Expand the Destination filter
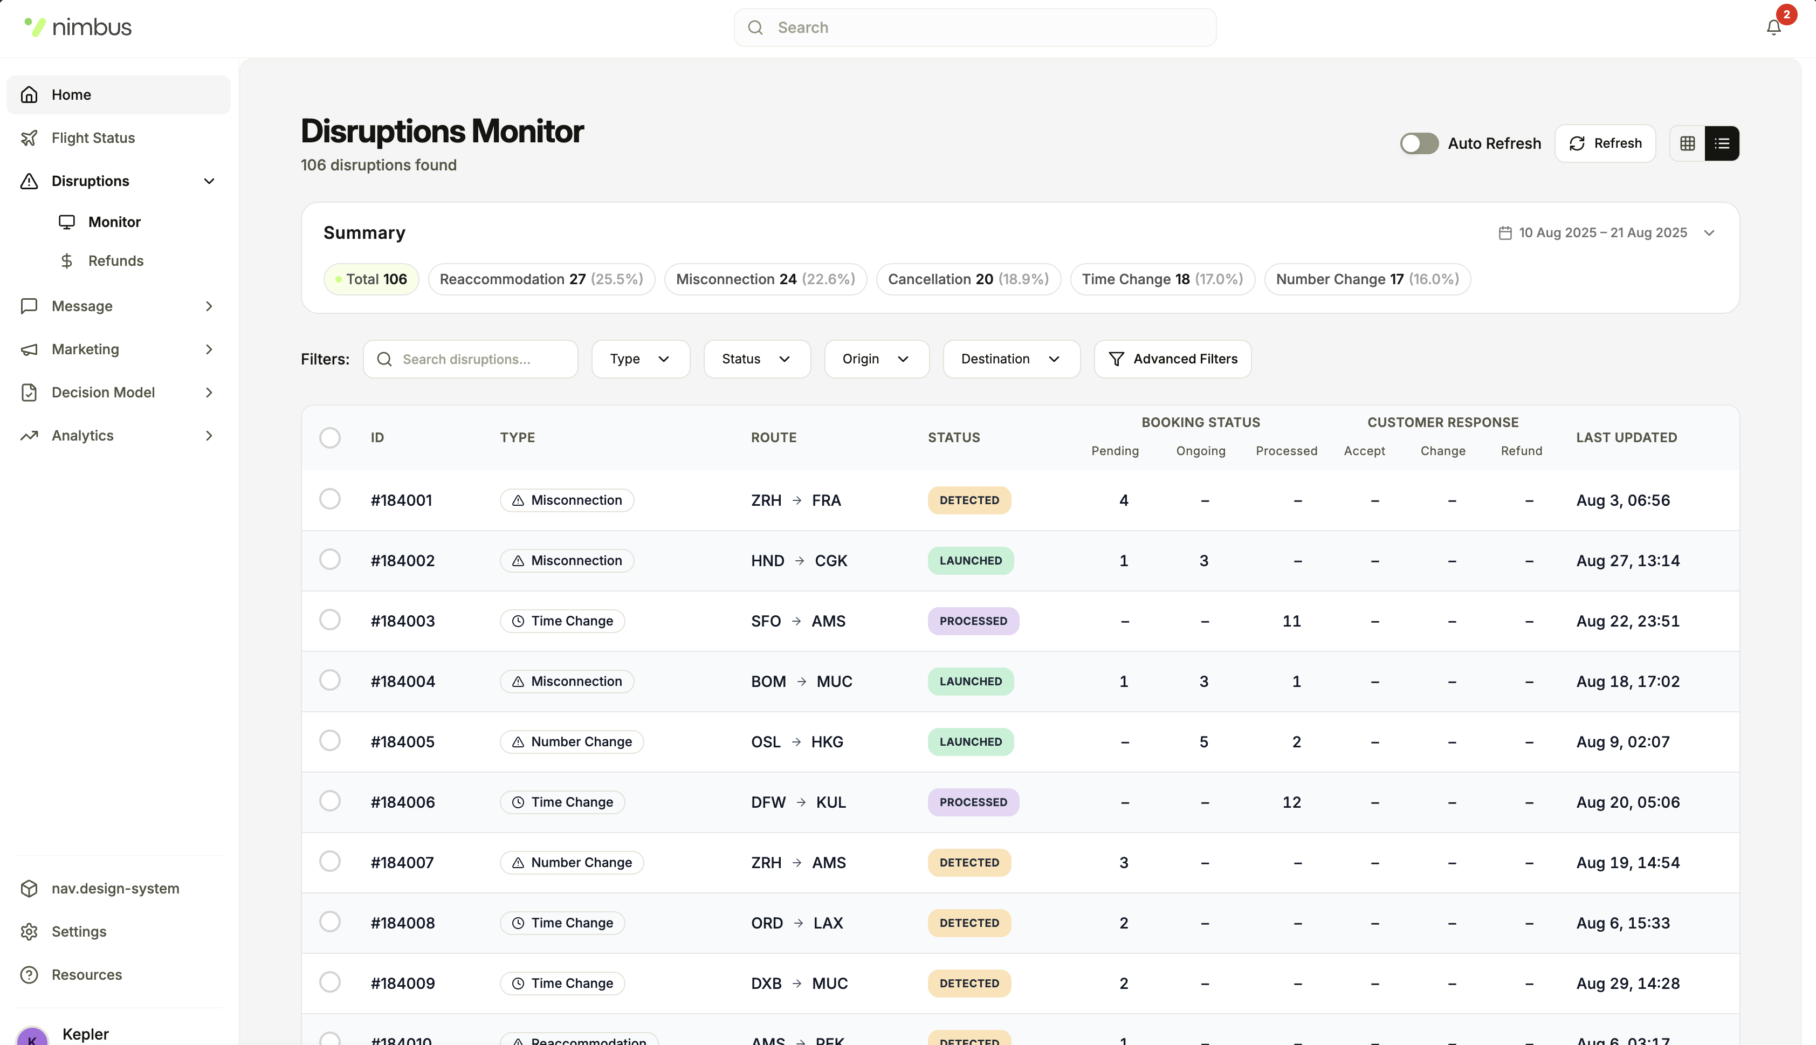1816x1045 pixels. [x=1011, y=359]
